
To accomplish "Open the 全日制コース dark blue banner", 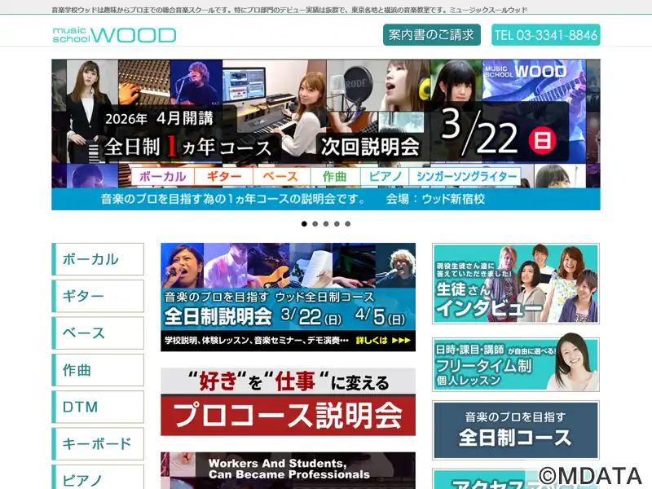I will [x=516, y=430].
